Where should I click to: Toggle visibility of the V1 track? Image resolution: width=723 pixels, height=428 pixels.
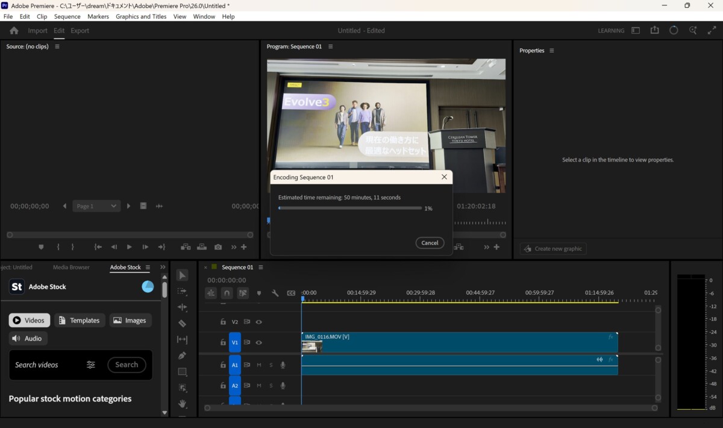click(x=258, y=342)
